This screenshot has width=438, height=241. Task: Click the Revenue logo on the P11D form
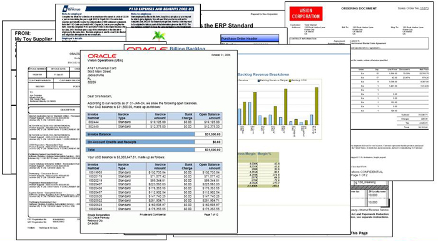coord(71,9)
